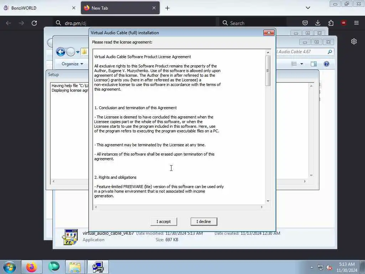Click the license text scrollbar up arrow
The width and height of the screenshot is (365, 274).
(x=268, y=52)
